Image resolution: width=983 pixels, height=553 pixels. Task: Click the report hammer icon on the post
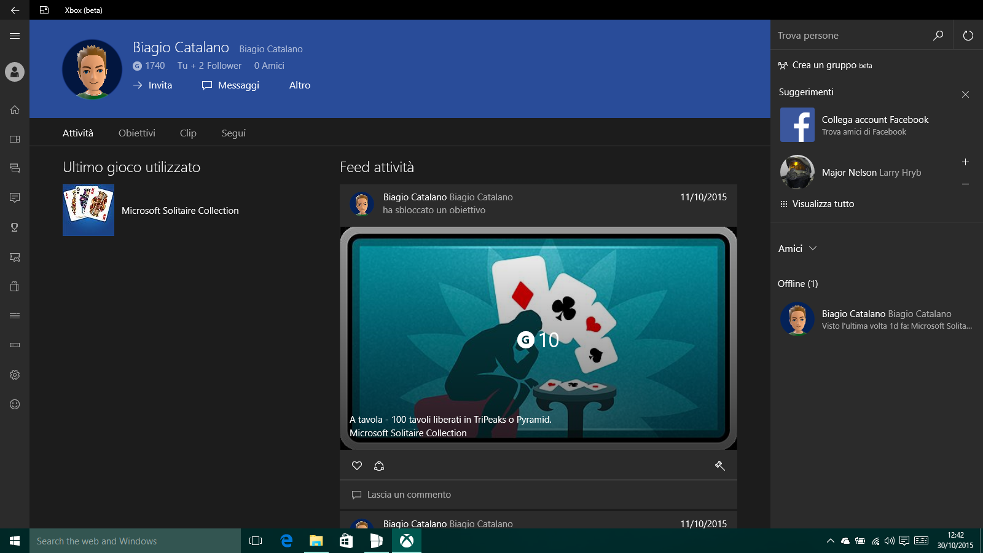(x=720, y=466)
